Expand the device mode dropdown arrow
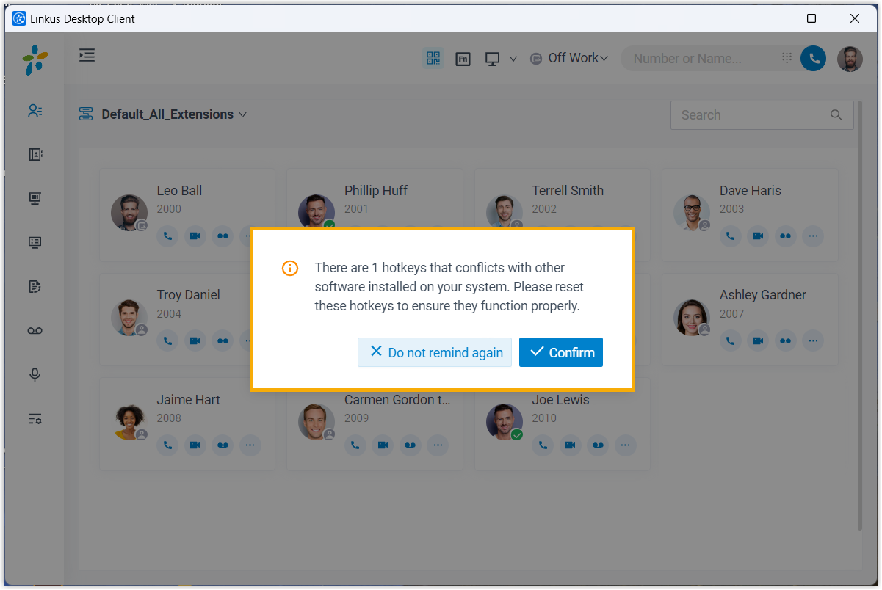 point(513,59)
